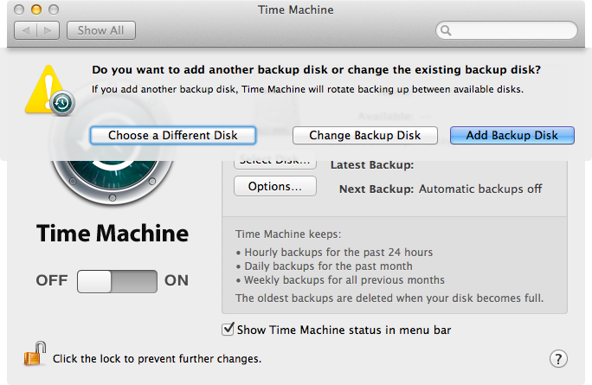Click the lock icon to prevent changes
Image resolution: width=592 pixels, height=385 pixels.
click(x=35, y=354)
